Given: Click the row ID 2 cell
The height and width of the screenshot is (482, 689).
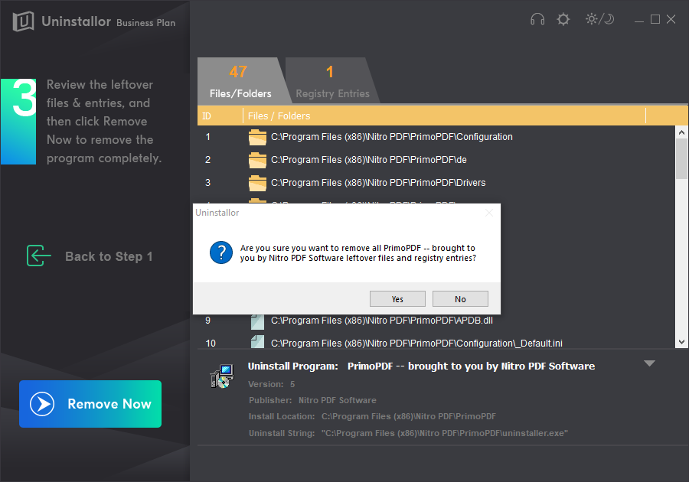Looking at the screenshot, I should tap(207, 160).
